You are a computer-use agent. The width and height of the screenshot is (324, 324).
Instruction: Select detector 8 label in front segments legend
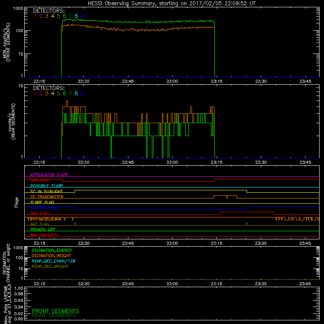tap(76, 16)
